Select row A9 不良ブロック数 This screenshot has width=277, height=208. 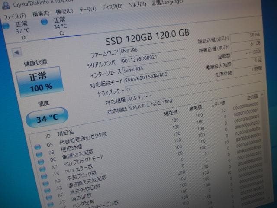[x=153, y=161]
